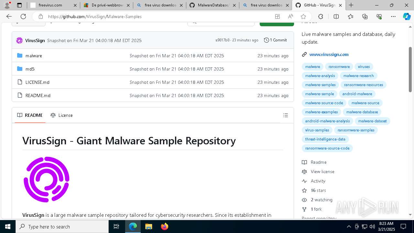Open the README outline list icon
This screenshot has height=233, width=414.
click(x=285, y=115)
